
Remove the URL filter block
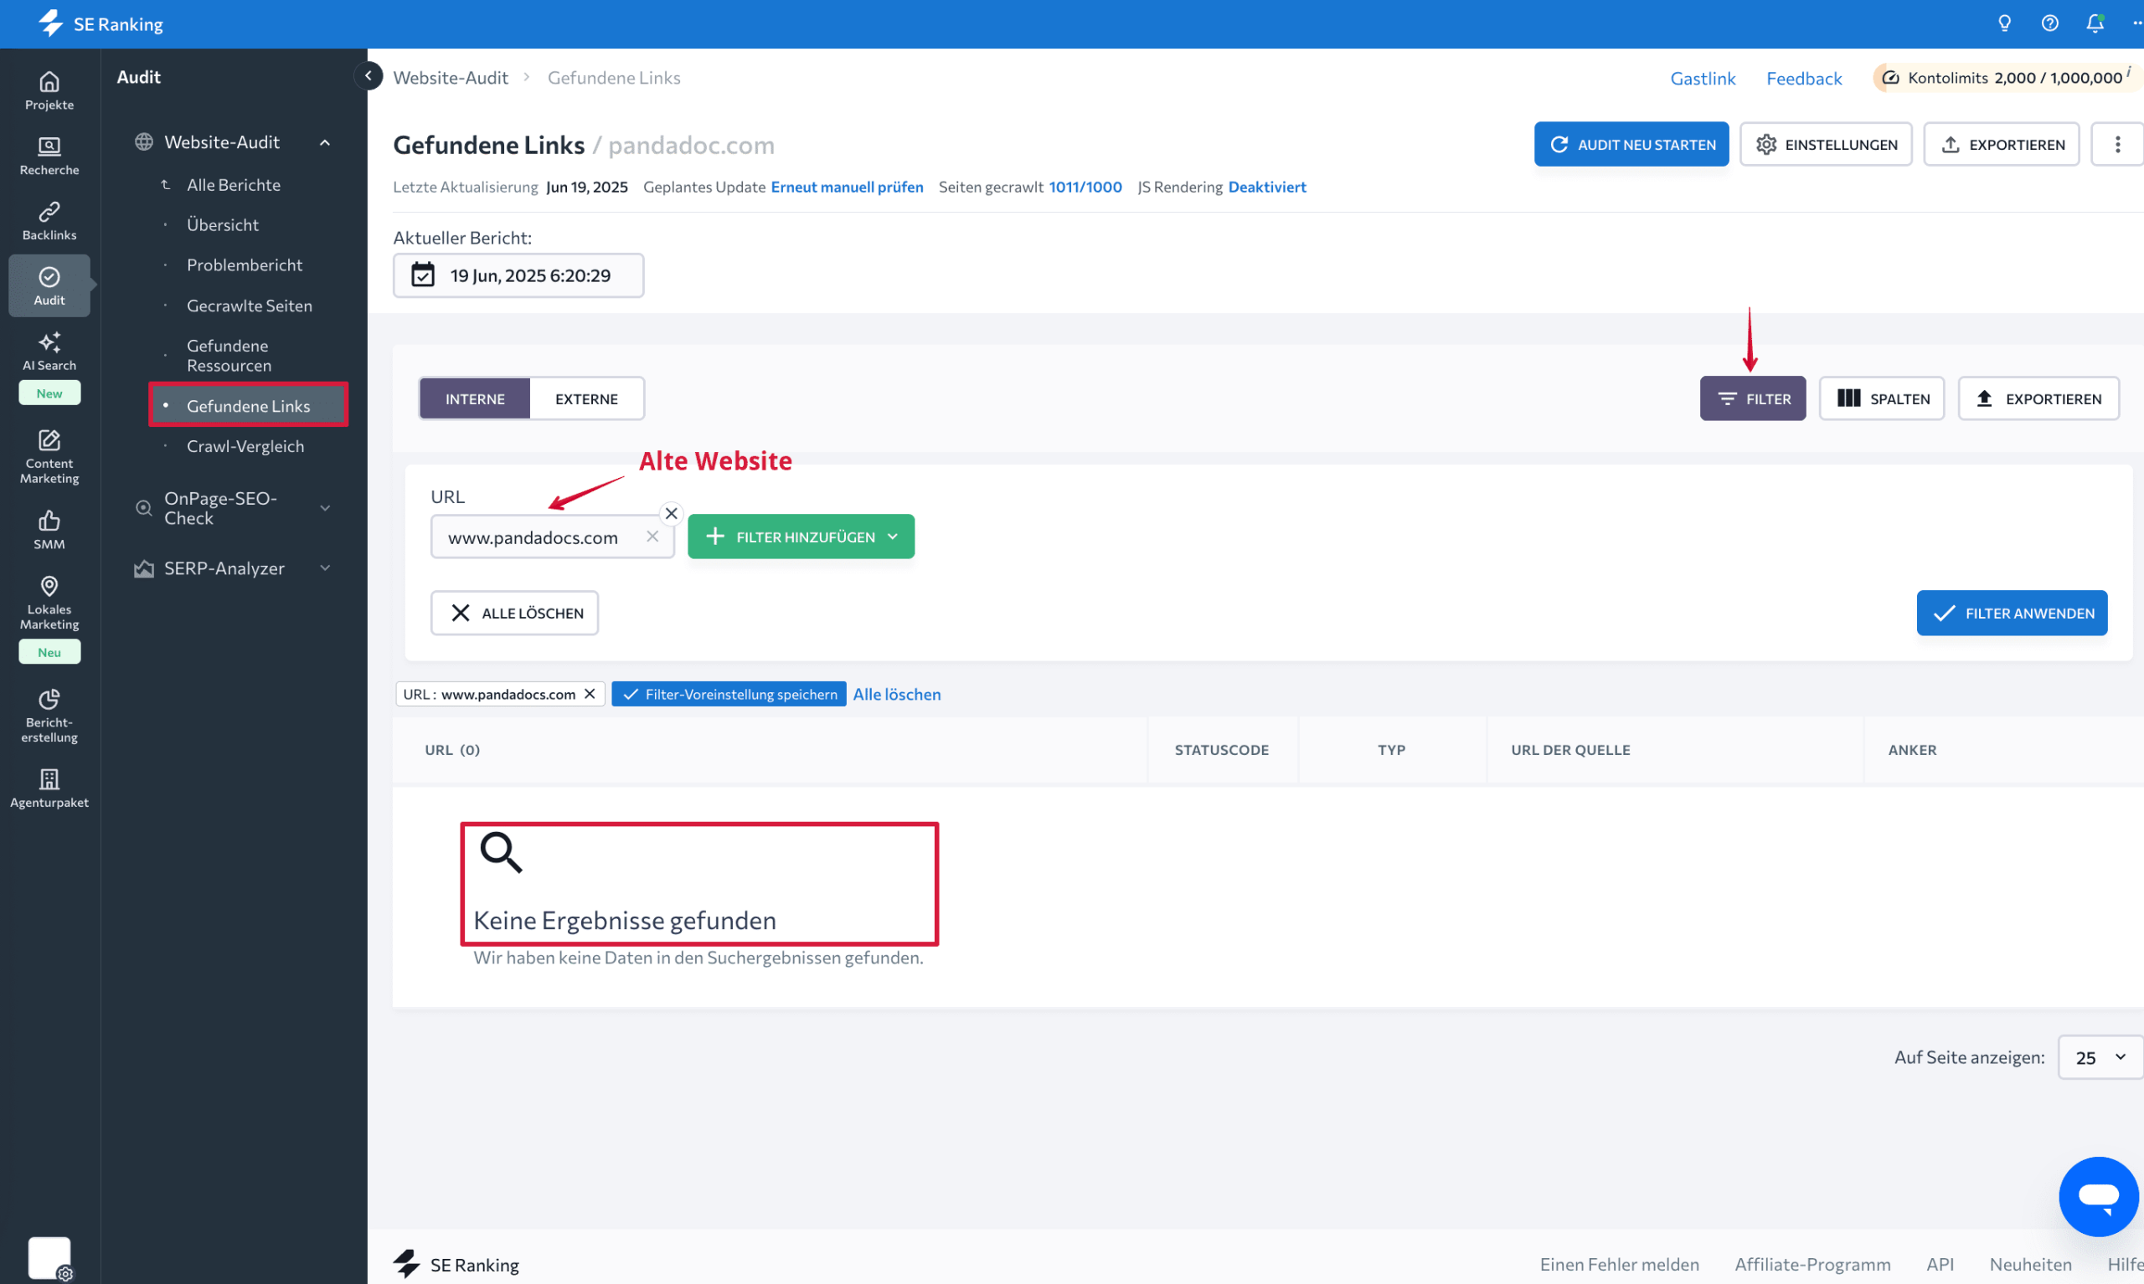click(x=671, y=513)
